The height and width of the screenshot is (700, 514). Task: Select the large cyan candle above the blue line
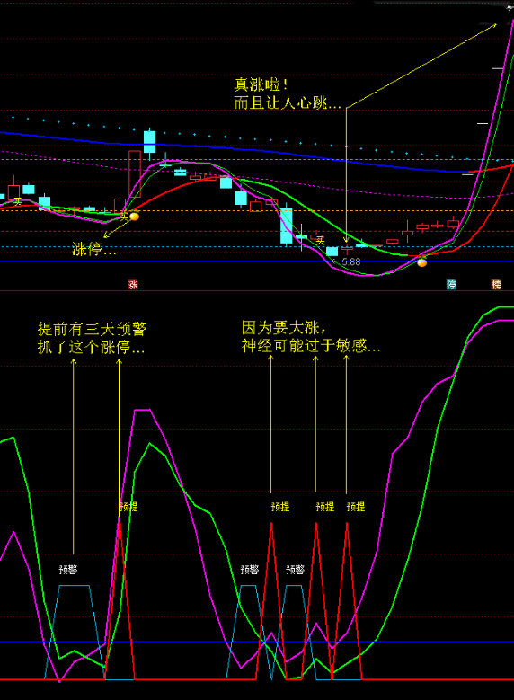click(149, 142)
